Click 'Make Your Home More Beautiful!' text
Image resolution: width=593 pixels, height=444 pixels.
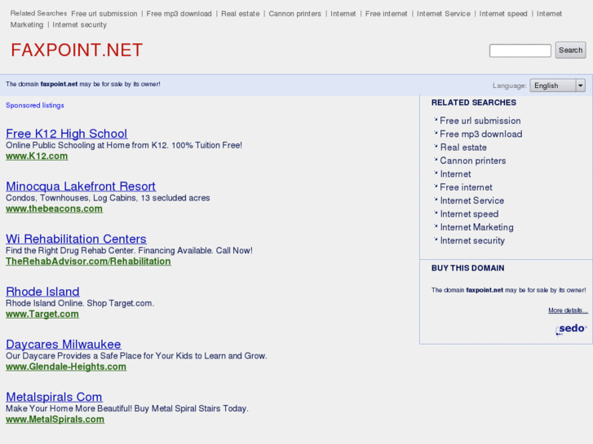coord(127,408)
